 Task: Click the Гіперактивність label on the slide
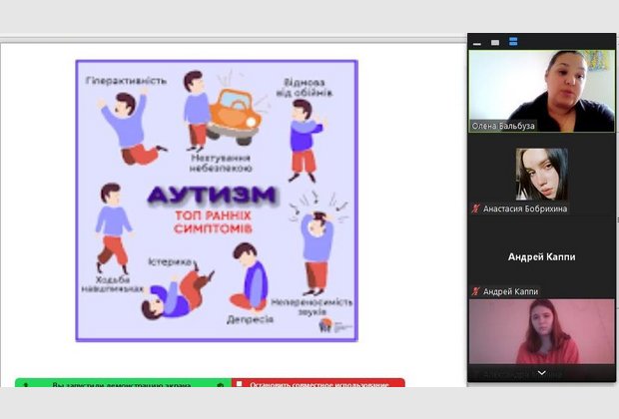point(127,81)
